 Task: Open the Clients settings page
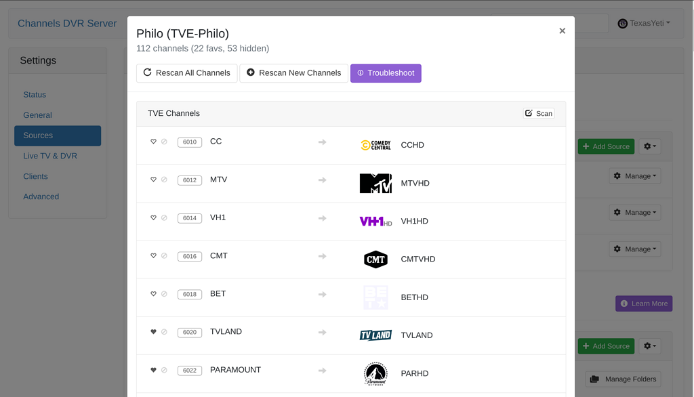pos(35,176)
